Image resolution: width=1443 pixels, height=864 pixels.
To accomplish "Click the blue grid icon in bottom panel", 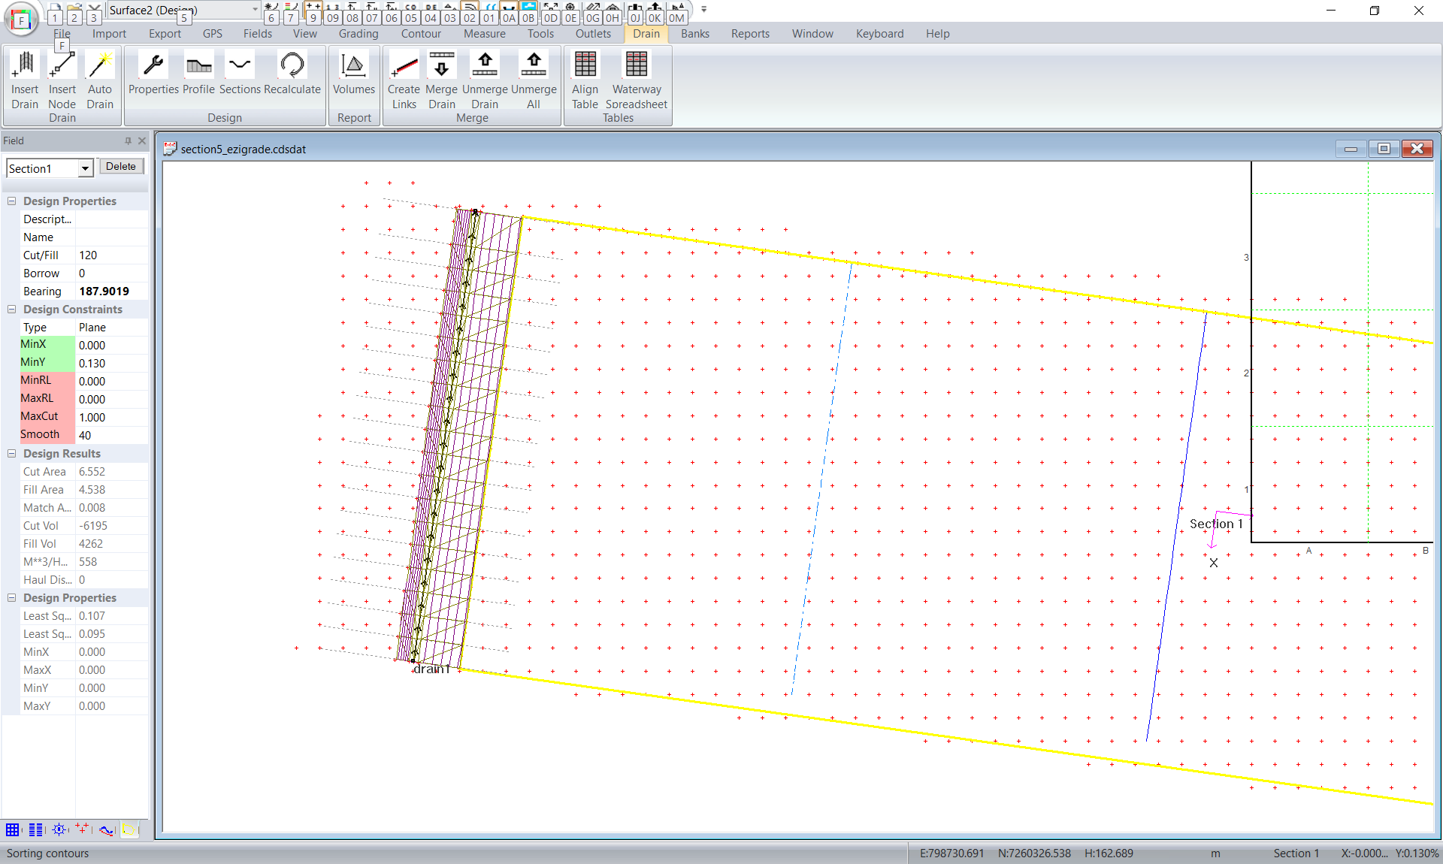I will pos(13,829).
